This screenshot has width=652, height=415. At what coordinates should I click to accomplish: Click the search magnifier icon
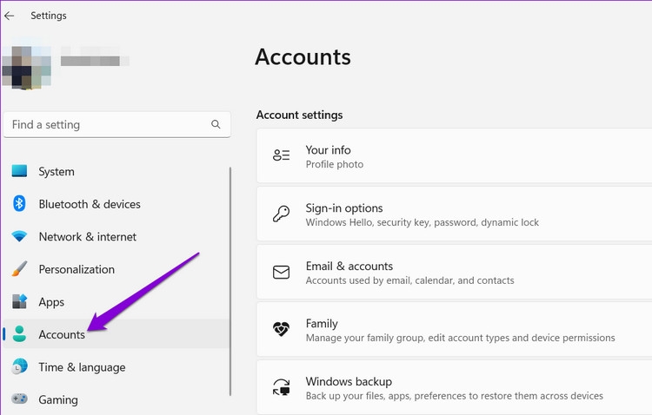(216, 124)
